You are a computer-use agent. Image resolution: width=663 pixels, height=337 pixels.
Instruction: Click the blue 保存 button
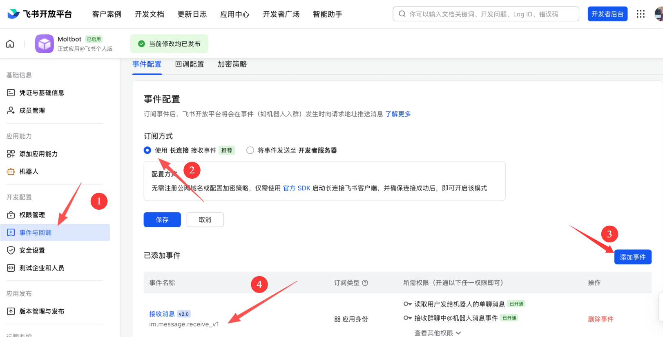tap(162, 220)
